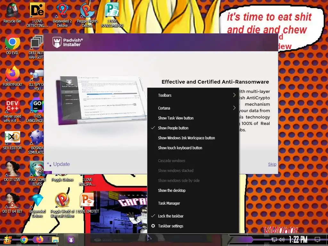This screenshot has width=328, height=246.
Task: Launch Bejeweled 2 Deluxe from desktop
Action: (x=62, y=15)
